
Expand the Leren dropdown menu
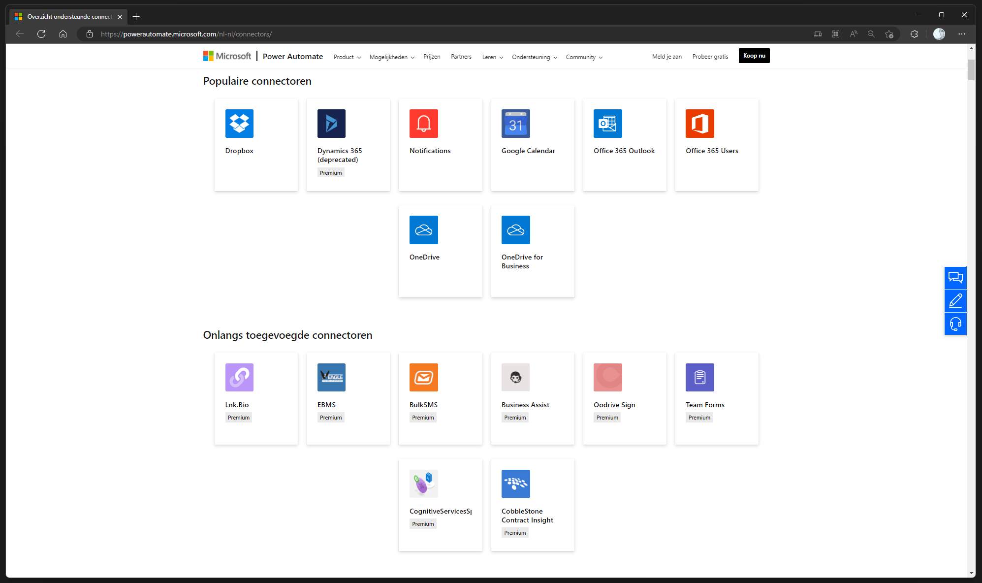[x=493, y=57]
